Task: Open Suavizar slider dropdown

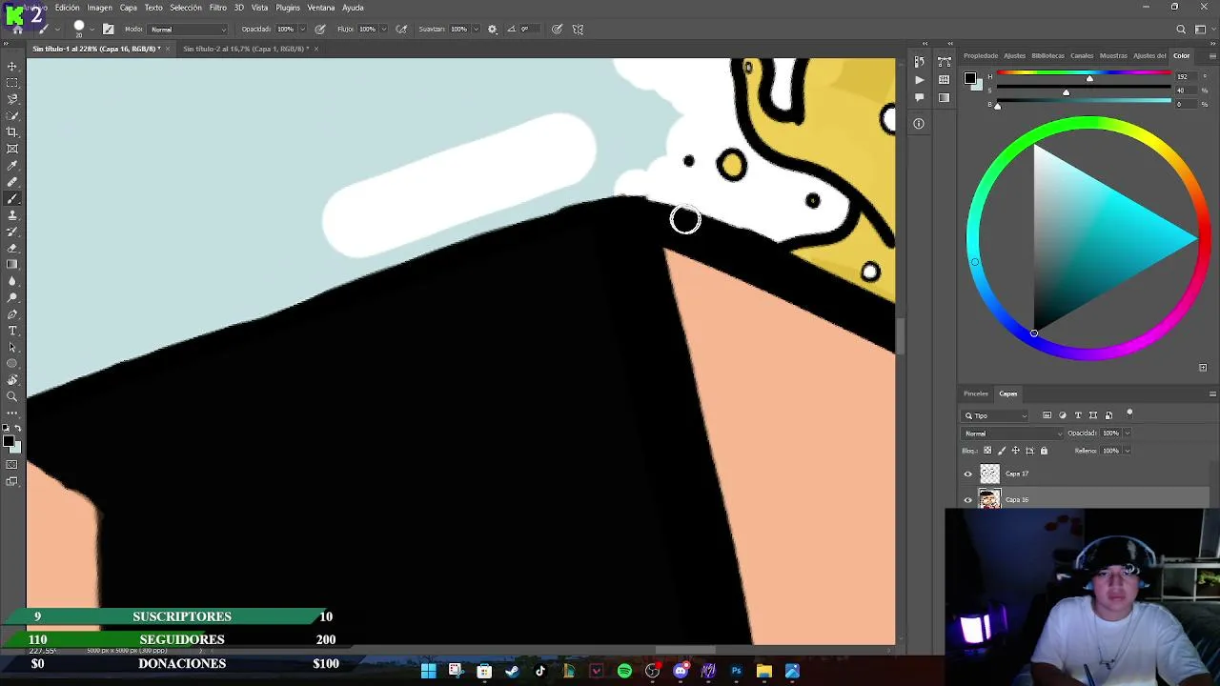Action: 476,30
